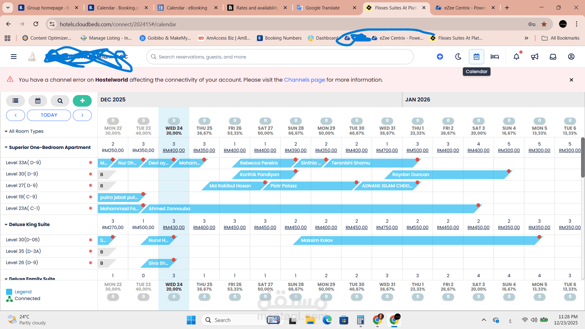The height and width of the screenshot is (329, 585).
Task: Switch to list view using the list icon
Action: [x=15, y=101]
